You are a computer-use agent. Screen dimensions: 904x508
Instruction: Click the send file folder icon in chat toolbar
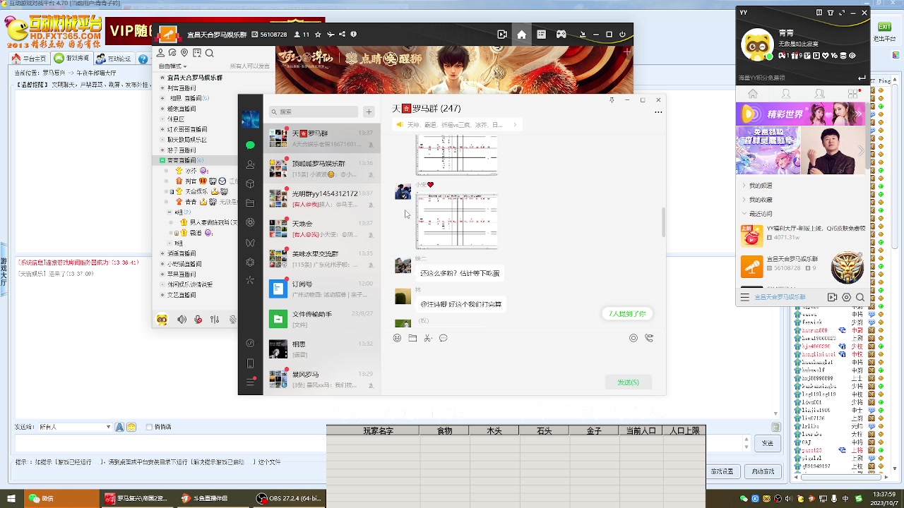(412, 338)
